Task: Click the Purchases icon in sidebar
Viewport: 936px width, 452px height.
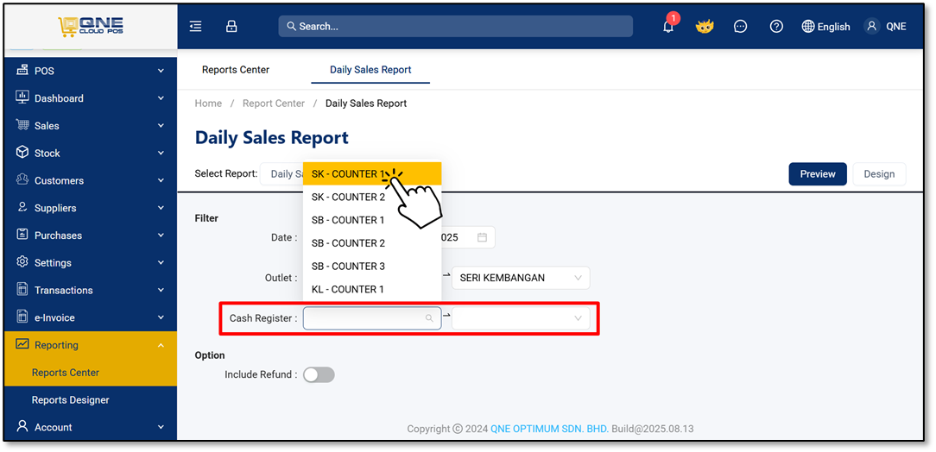Action: pos(22,235)
